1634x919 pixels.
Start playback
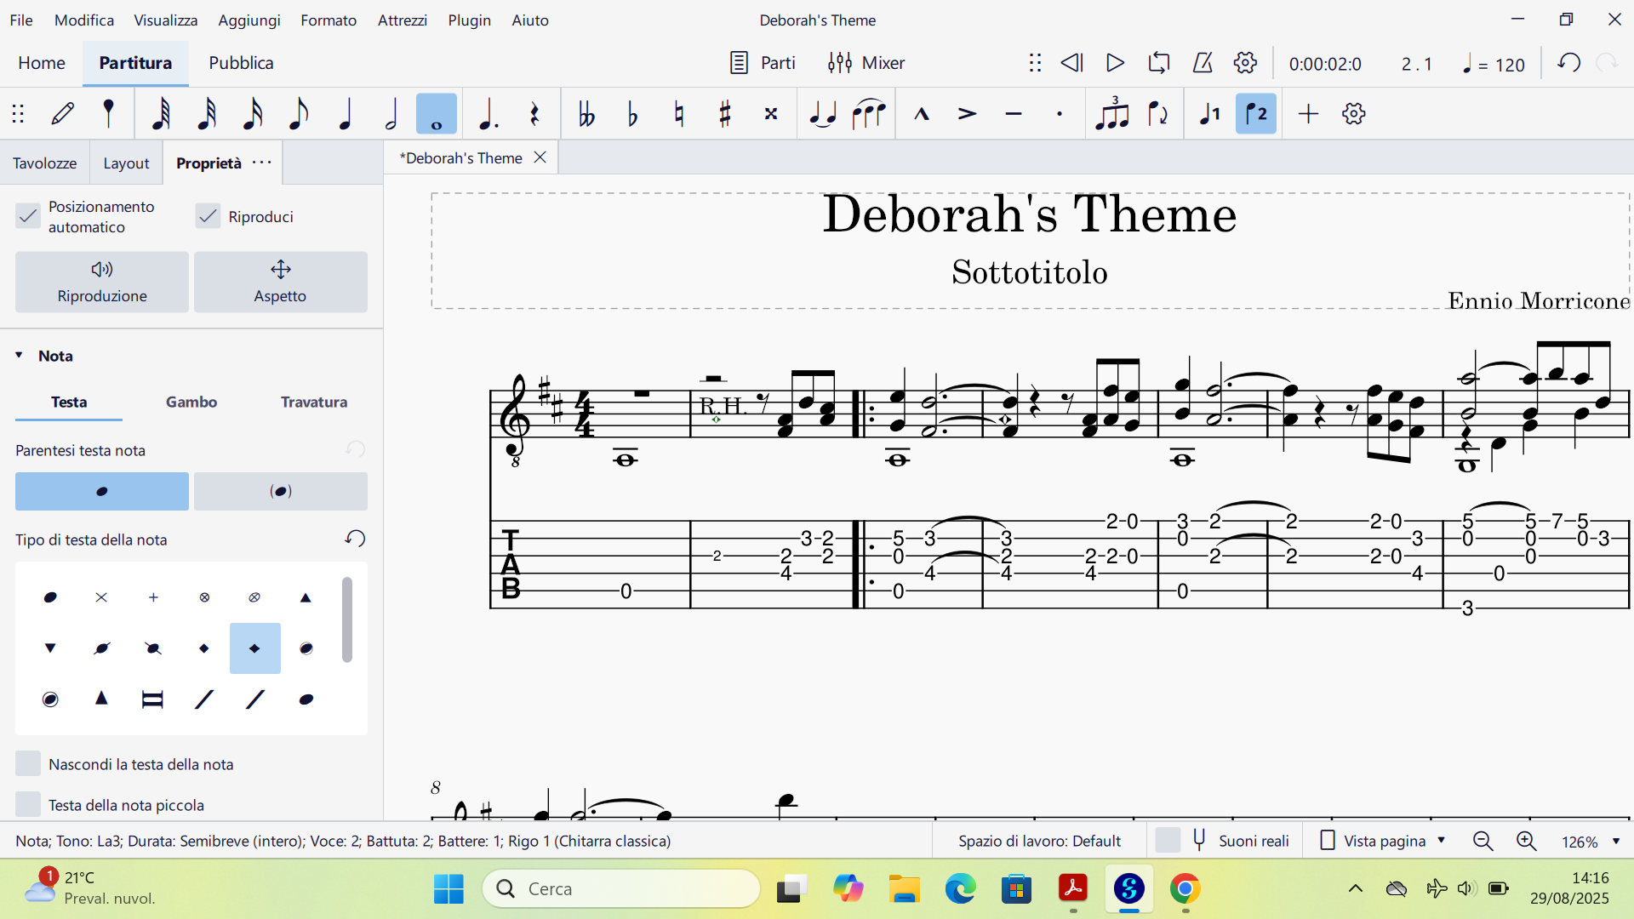point(1115,63)
